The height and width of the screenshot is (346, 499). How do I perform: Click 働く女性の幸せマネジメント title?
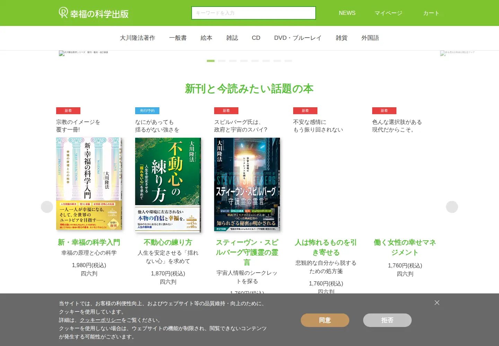tap(405, 247)
